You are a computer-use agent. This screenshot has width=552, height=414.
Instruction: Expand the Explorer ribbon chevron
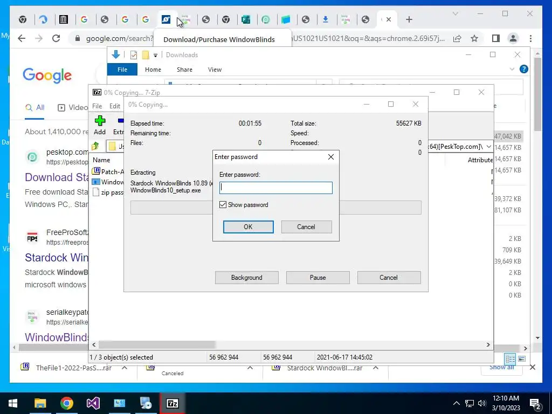click(512, 69)
